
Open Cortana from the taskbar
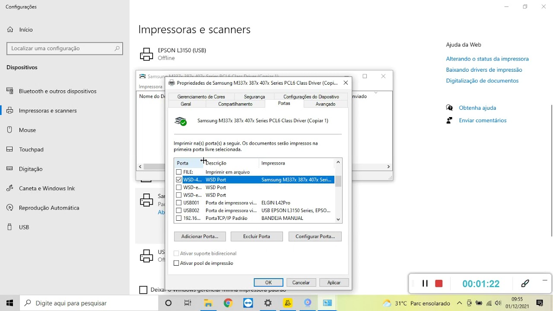[x=168, y=303]
